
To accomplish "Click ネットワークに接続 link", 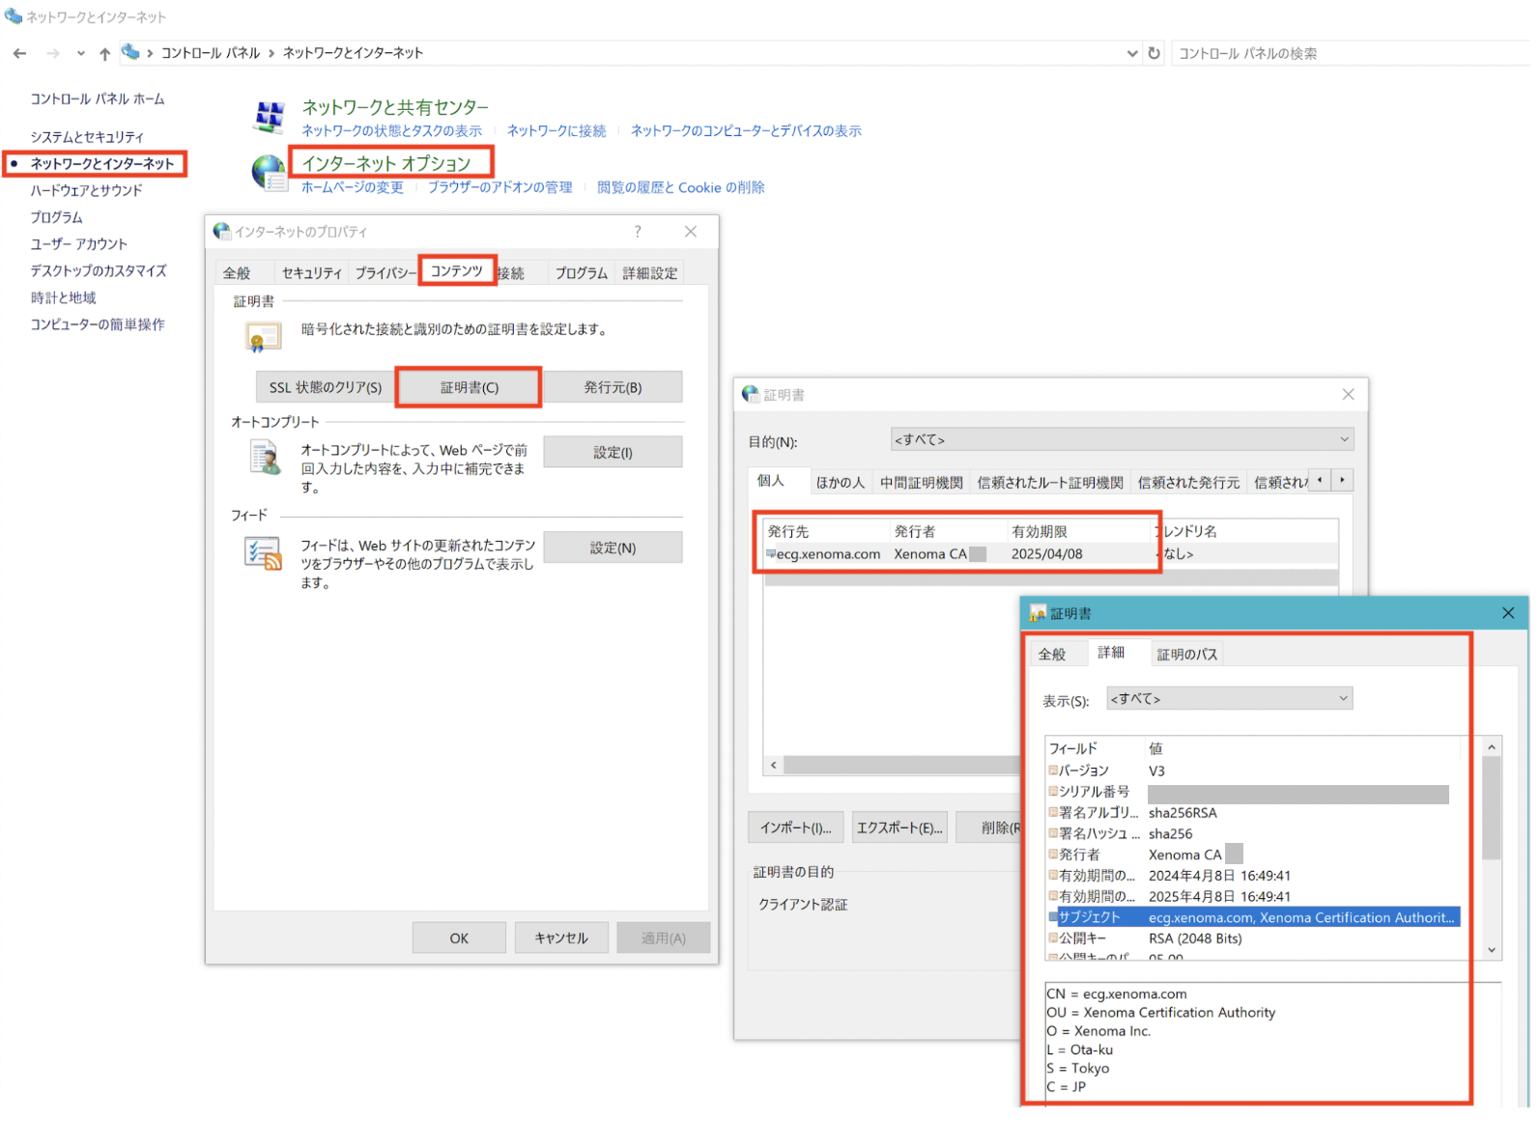I will (556, 131).
